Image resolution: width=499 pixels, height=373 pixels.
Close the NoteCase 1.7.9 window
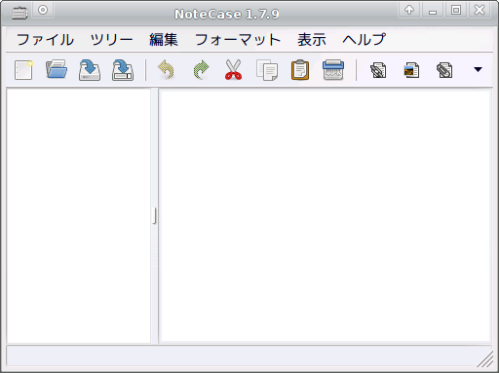pos(480,10)
